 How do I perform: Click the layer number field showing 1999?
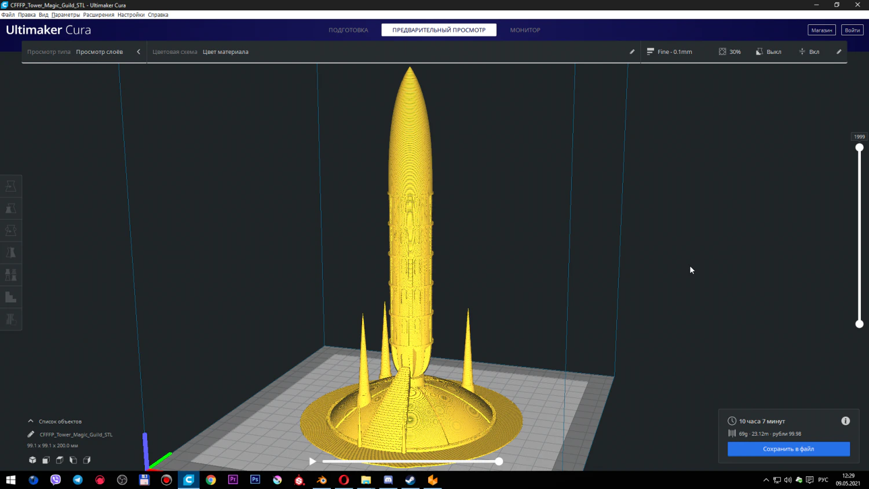point(859,137)
